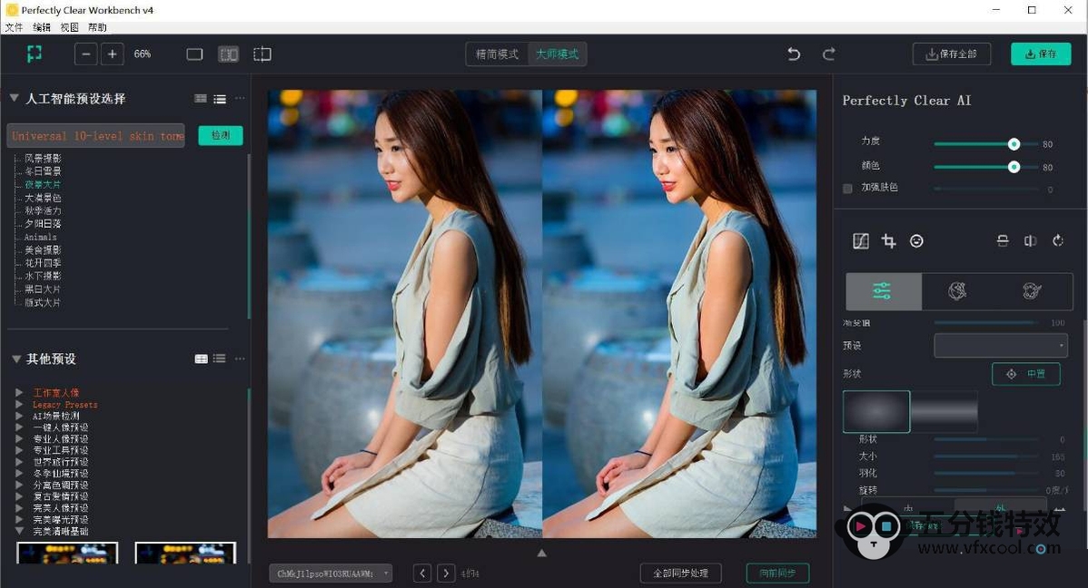This screenshot has width=1088, height=588.
Task: Zoom in with the plus button
Action: pyautogui.click(x=112, y=54)
